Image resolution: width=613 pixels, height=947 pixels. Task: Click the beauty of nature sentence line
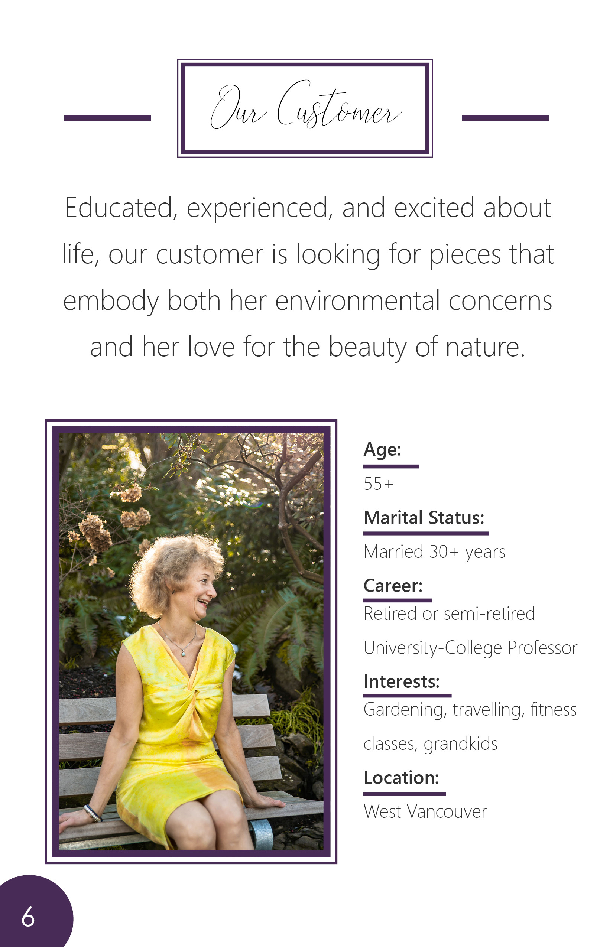[x=308, y=347]
